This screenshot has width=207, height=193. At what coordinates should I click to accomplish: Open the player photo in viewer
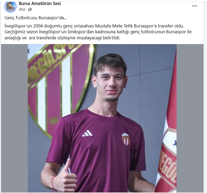pos(102,118)
